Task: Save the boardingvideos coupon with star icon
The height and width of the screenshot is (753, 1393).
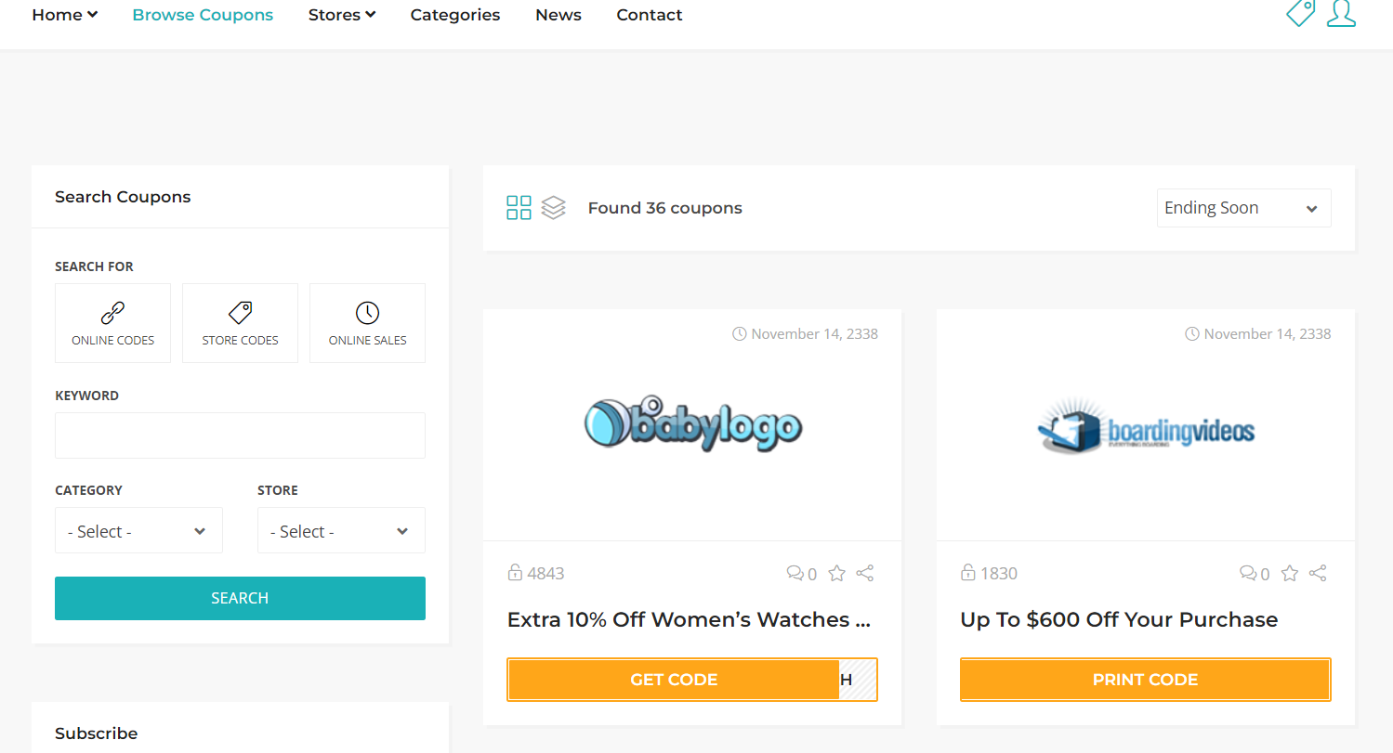Action: click(1290, 574)
